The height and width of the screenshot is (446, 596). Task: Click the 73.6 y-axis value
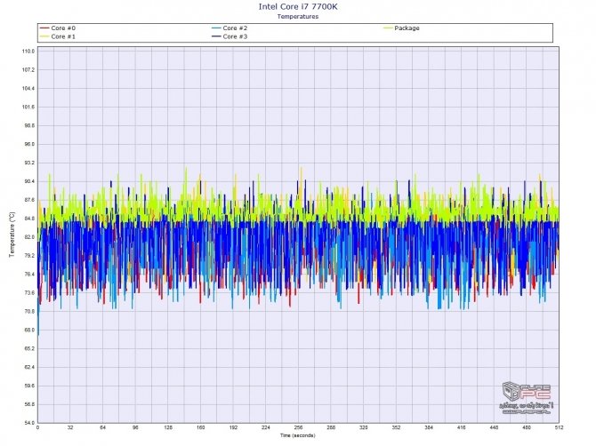pos(28,293)
